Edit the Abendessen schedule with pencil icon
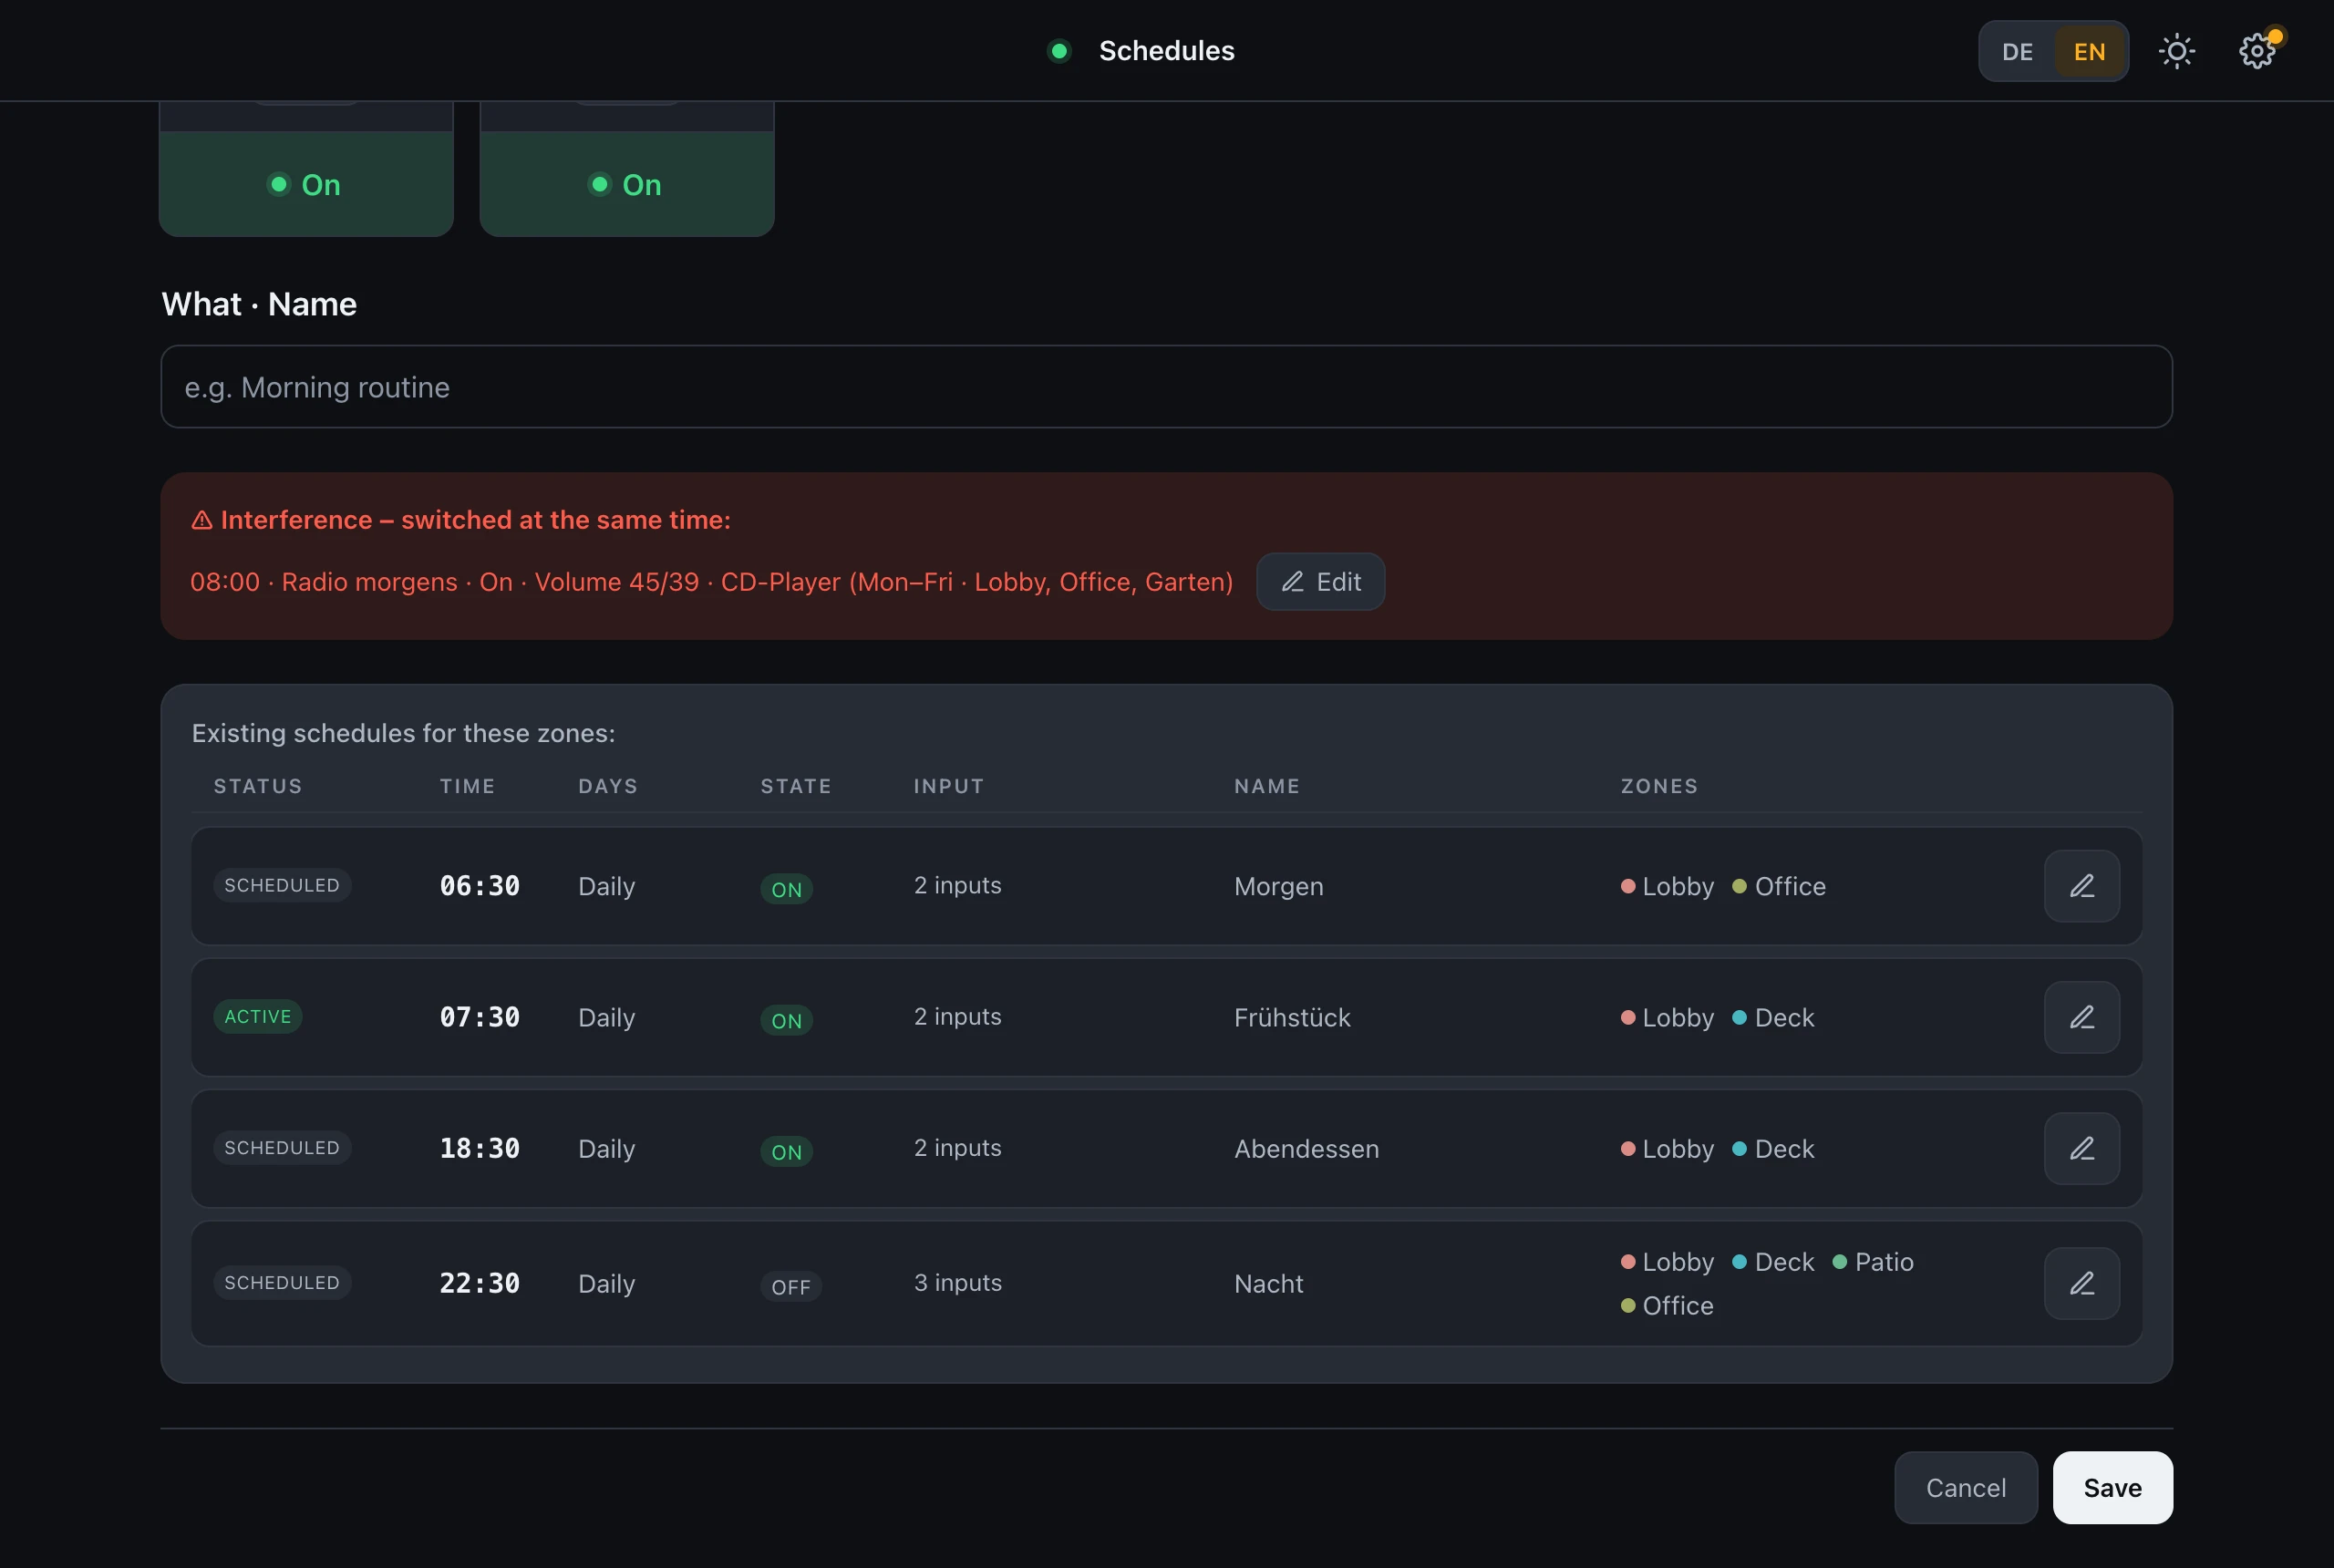The width and height of the screenshot is (2334, 1568). 2081,1148
